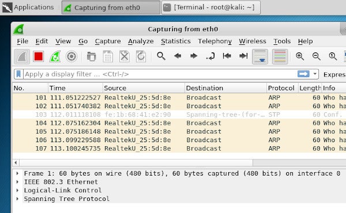
Task: Go forward to next packet arrow
Action: point(194,56)
